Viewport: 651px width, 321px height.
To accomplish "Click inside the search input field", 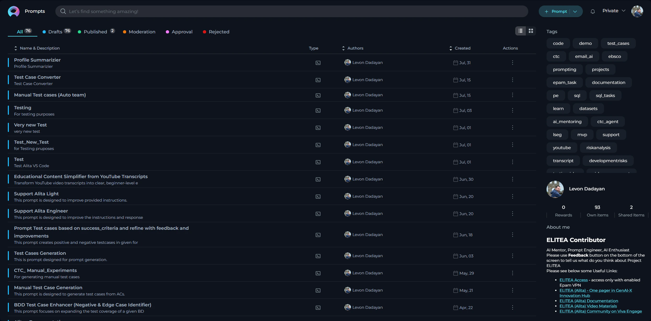I will (183, 11).
